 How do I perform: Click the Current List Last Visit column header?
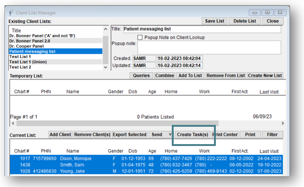coord(269,151)
